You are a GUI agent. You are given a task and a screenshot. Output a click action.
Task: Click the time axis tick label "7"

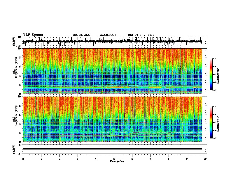point(150,159)
